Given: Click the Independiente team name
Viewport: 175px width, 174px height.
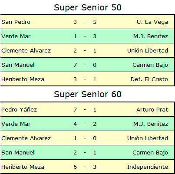Looking at the screenshot, I should click(x=148, y=167).
